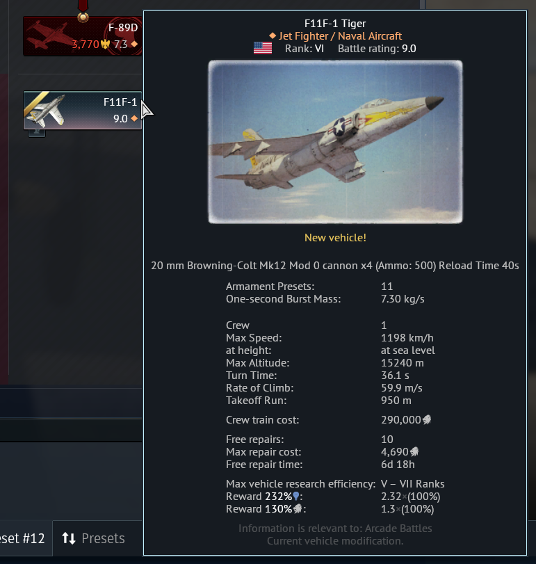Click the US flag icon in tooltip
Screen dimensions: 536x564
263,48
